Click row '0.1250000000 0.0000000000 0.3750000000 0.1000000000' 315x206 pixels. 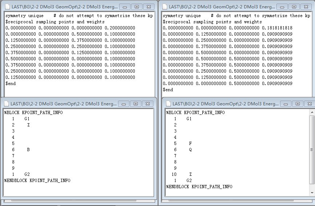(x=70, y=40)
